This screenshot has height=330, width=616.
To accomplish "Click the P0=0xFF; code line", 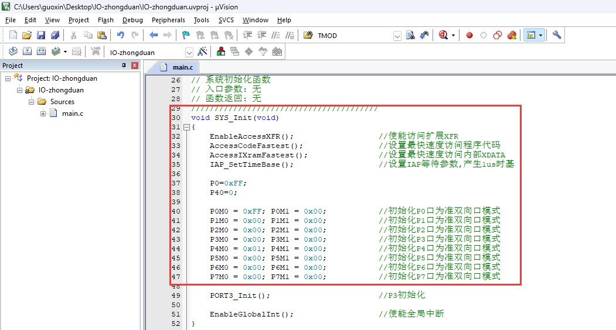I will [x=228, y=183].
